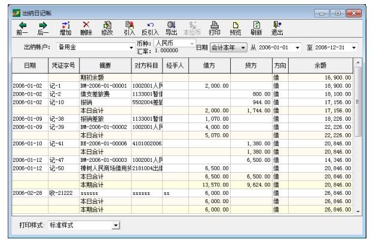Click debit amount 1,070.00 cell
The height and width of the screenshot is (242, 376).
(209, 119)
